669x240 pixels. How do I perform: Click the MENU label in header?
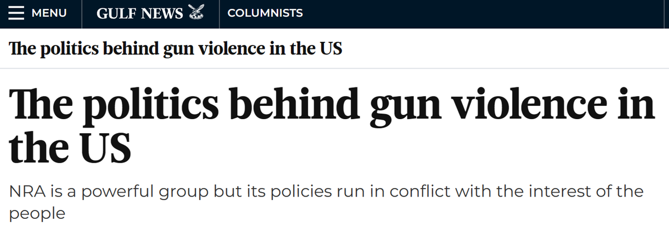pyautogui.click(x=49, y=13)
